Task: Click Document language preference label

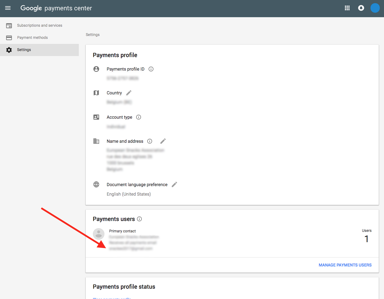Action: coord(137,185)
